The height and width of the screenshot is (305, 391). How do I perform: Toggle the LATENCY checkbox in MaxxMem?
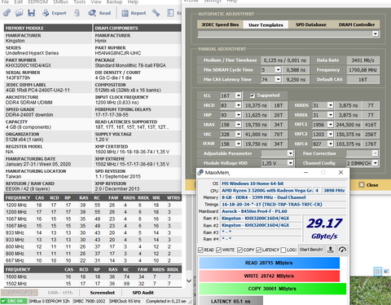click(258, 250)
